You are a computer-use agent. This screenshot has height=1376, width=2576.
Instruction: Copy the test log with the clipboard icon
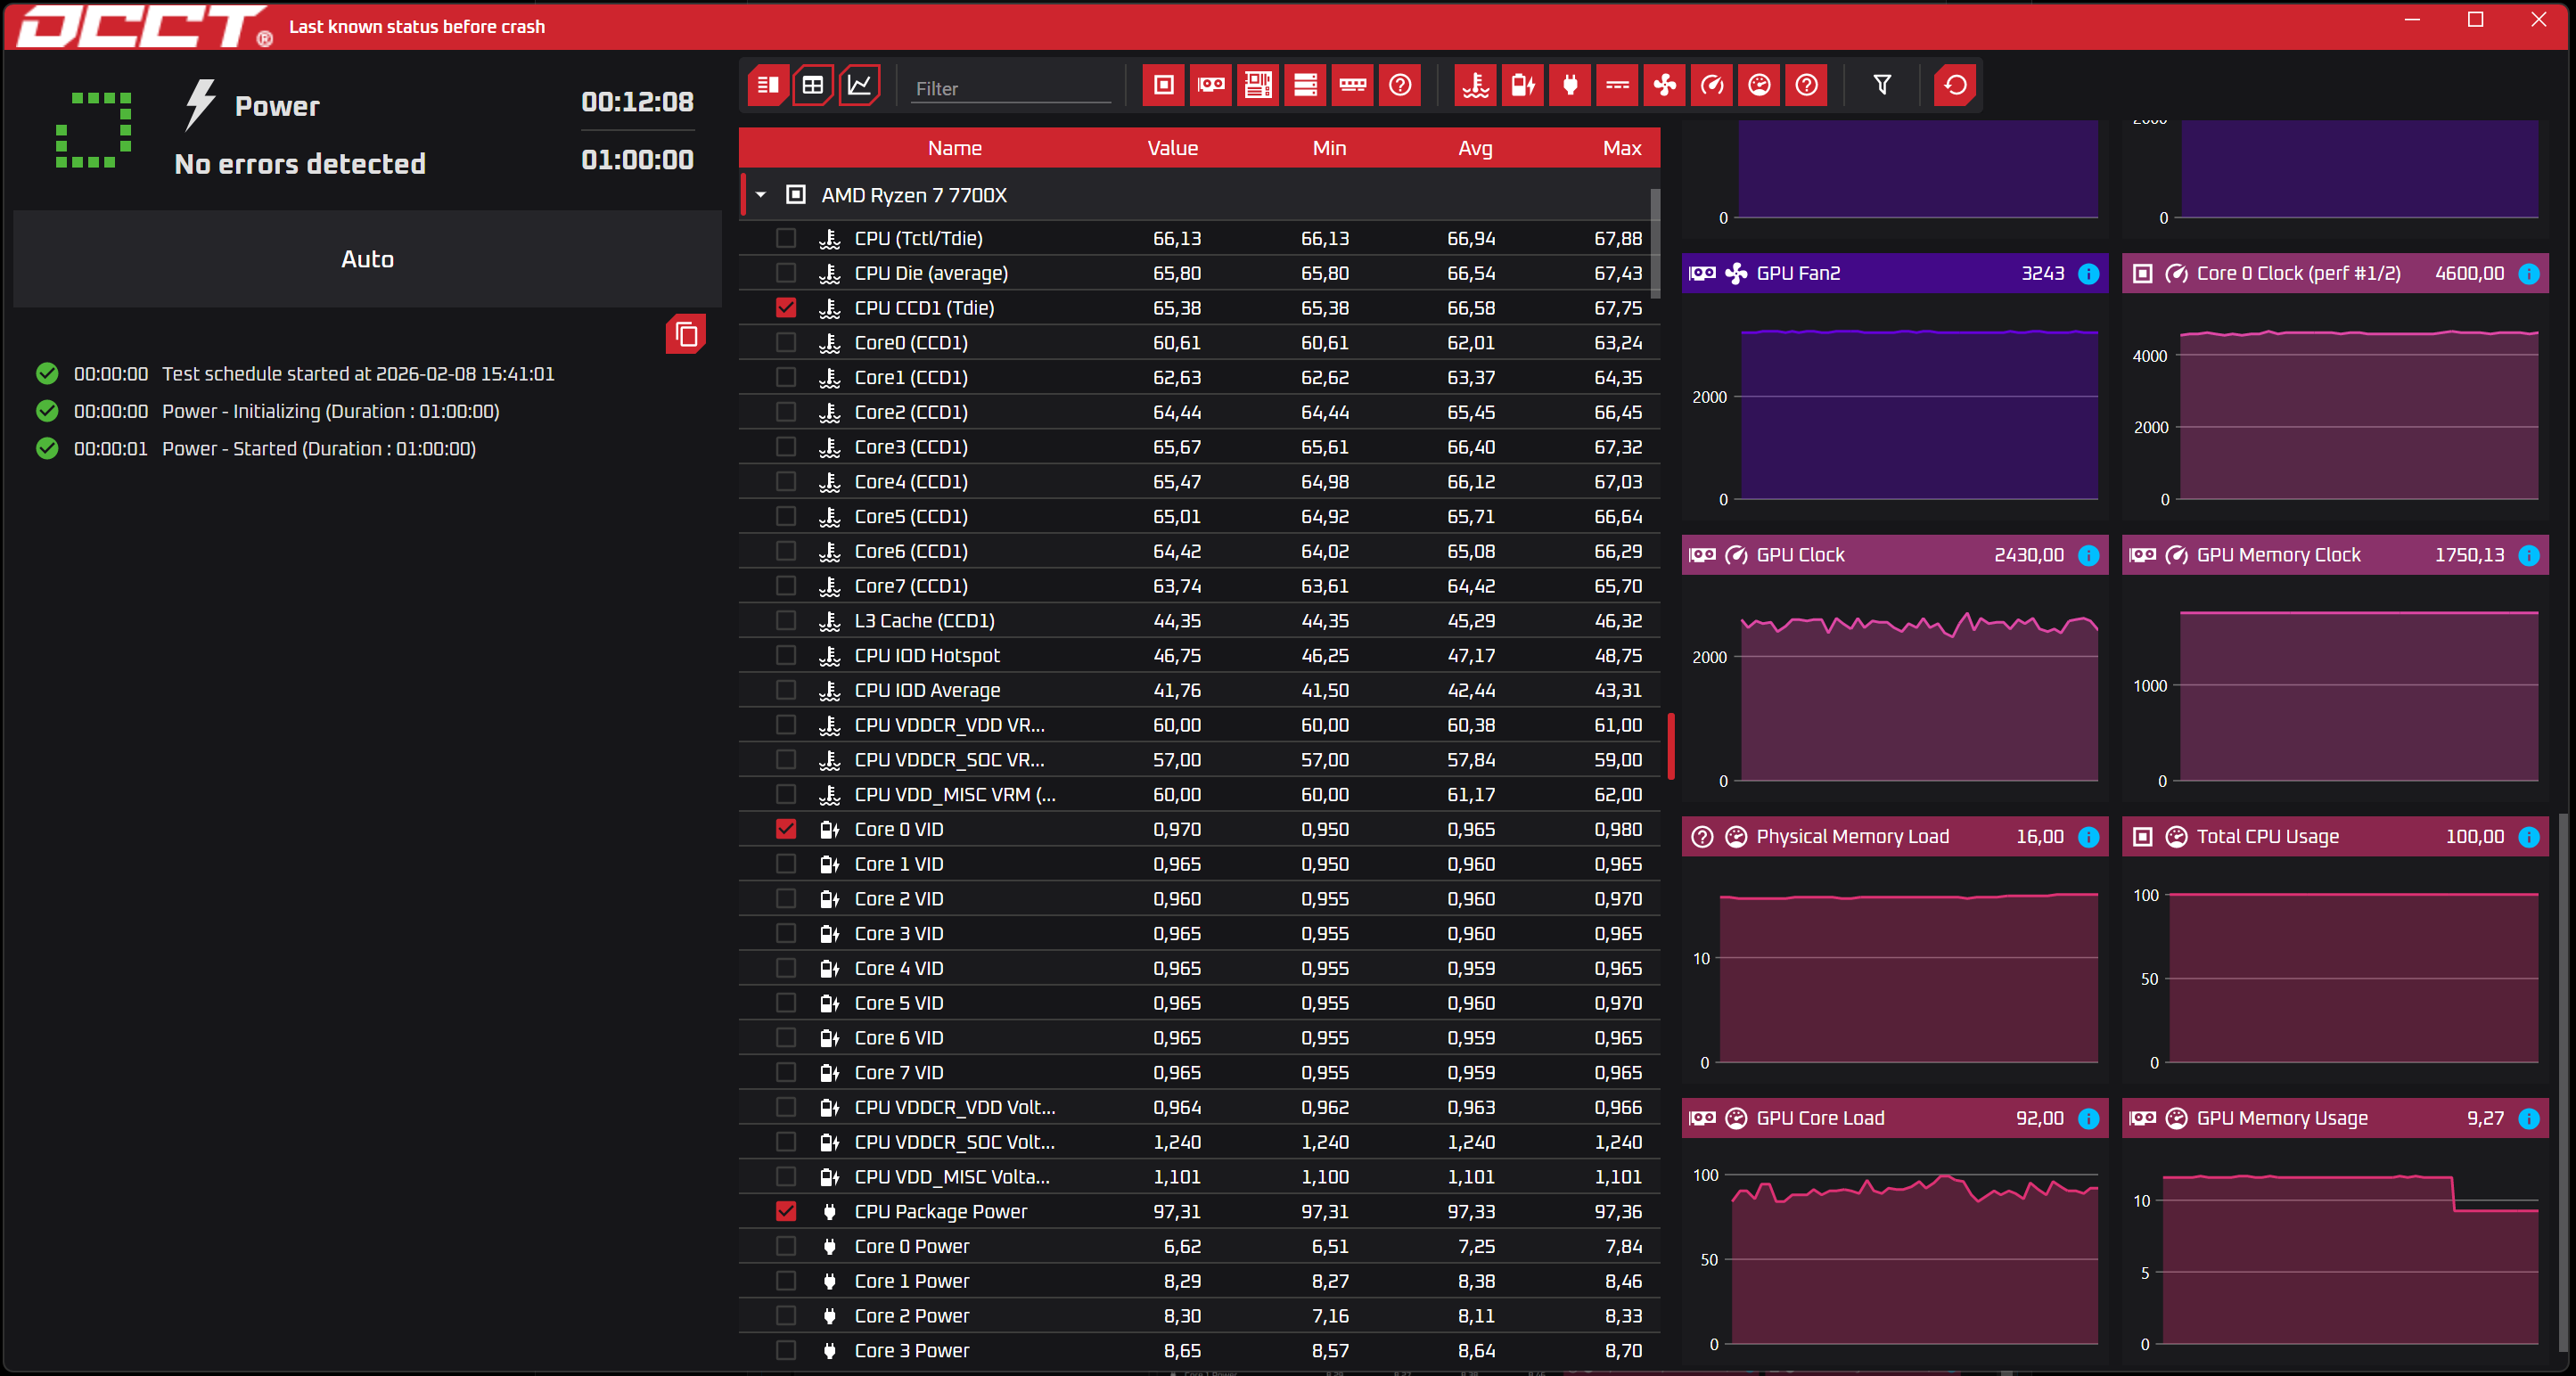686,334
